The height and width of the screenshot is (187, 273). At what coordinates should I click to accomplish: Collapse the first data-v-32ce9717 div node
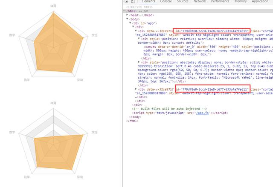coord(136,31)
